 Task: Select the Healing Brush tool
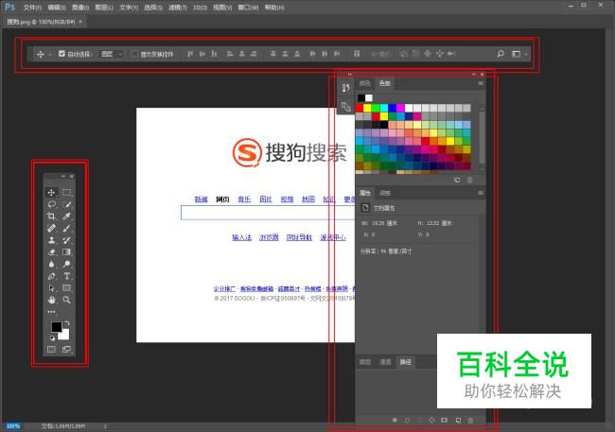pos(51,228)
